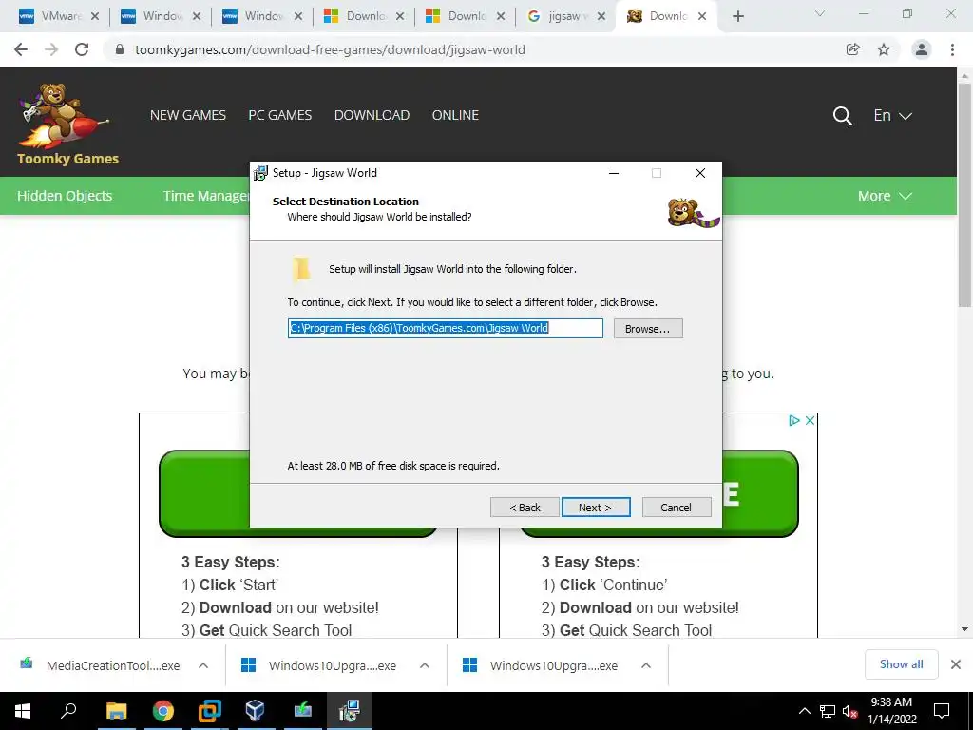973x730 pixels.
Task: Close the downloads bar with X
Action: 956,664
